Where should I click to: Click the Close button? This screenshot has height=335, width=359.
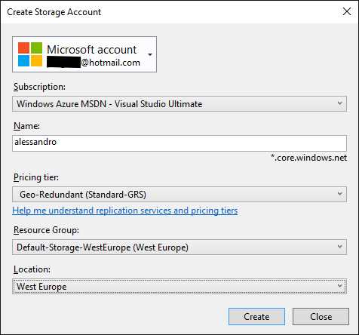[321, 316]
